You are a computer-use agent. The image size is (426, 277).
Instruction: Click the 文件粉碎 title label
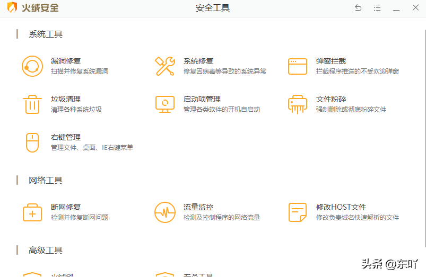331,99
